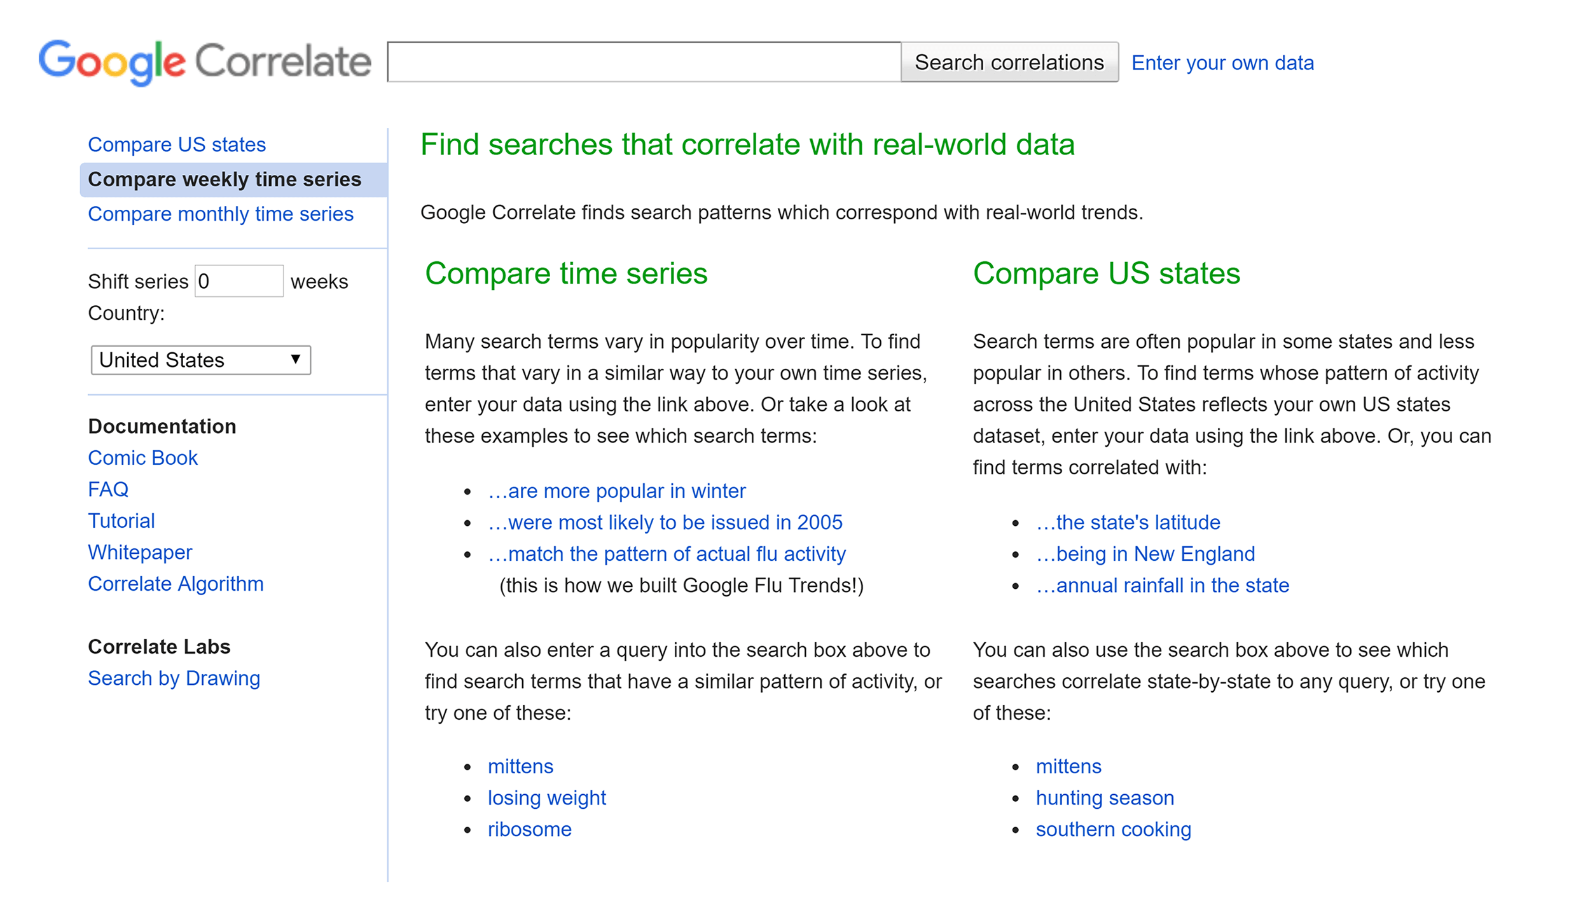Open the Tutorial link
1590x922 pixels.
121,521
